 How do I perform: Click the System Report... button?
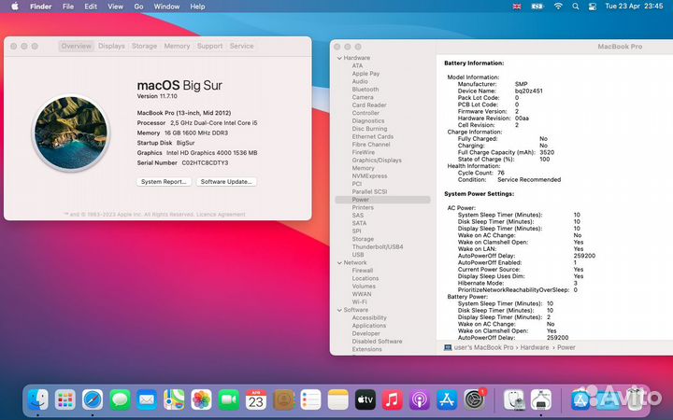(x=164, y=182)
